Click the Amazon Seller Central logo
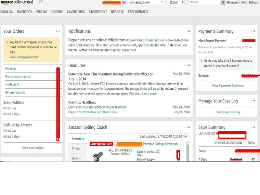 click(17, 2)
